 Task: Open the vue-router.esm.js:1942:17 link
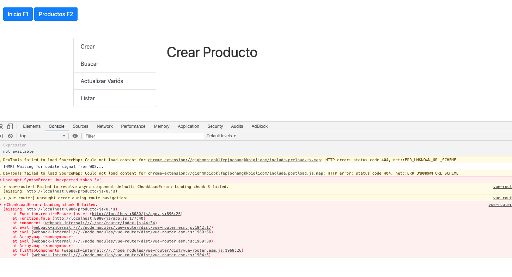click(x=122, y=228)
